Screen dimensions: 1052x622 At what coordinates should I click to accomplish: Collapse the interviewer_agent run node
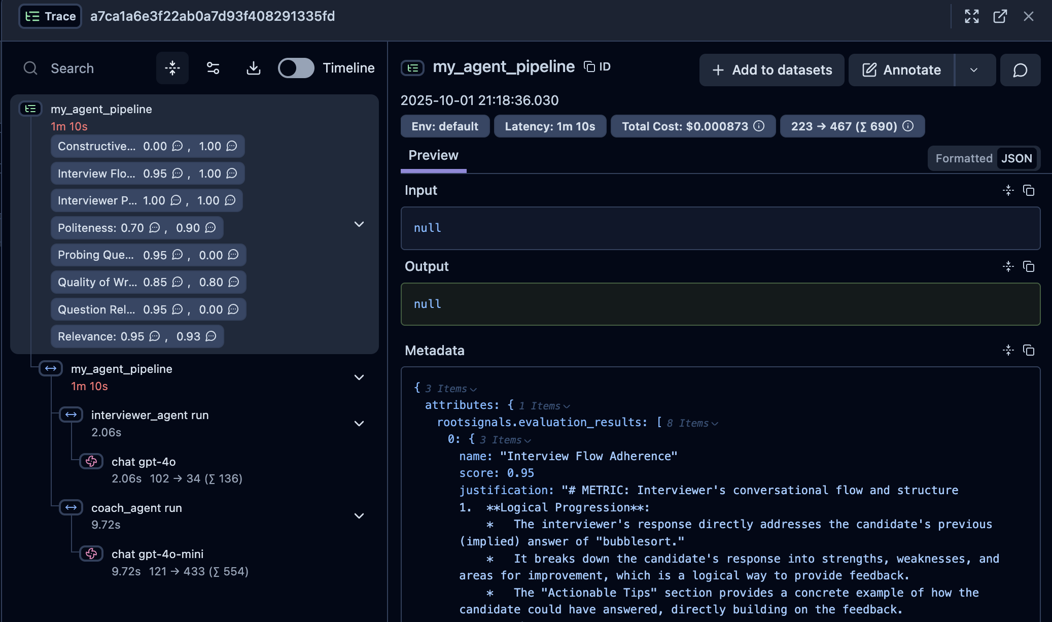point(359,424)
